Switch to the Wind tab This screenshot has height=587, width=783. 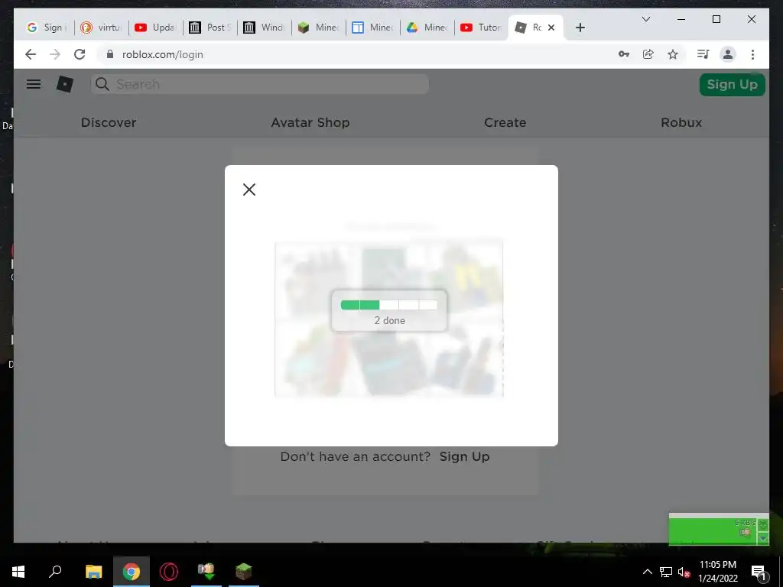[264, 28]
